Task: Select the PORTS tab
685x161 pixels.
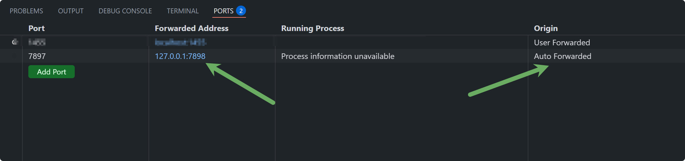Action: pyautogui.click(x=224, y=11)
